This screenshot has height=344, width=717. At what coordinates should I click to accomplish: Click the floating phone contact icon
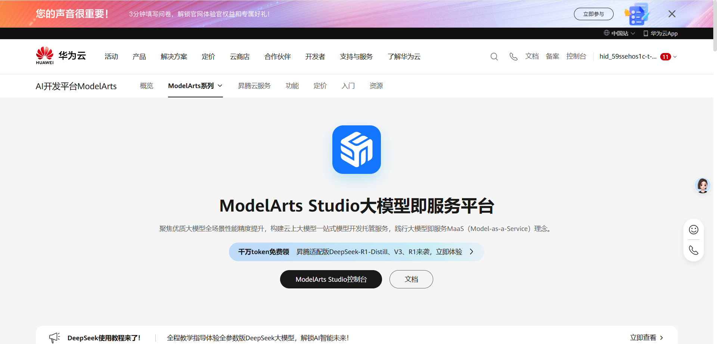(x=693, y=250)
